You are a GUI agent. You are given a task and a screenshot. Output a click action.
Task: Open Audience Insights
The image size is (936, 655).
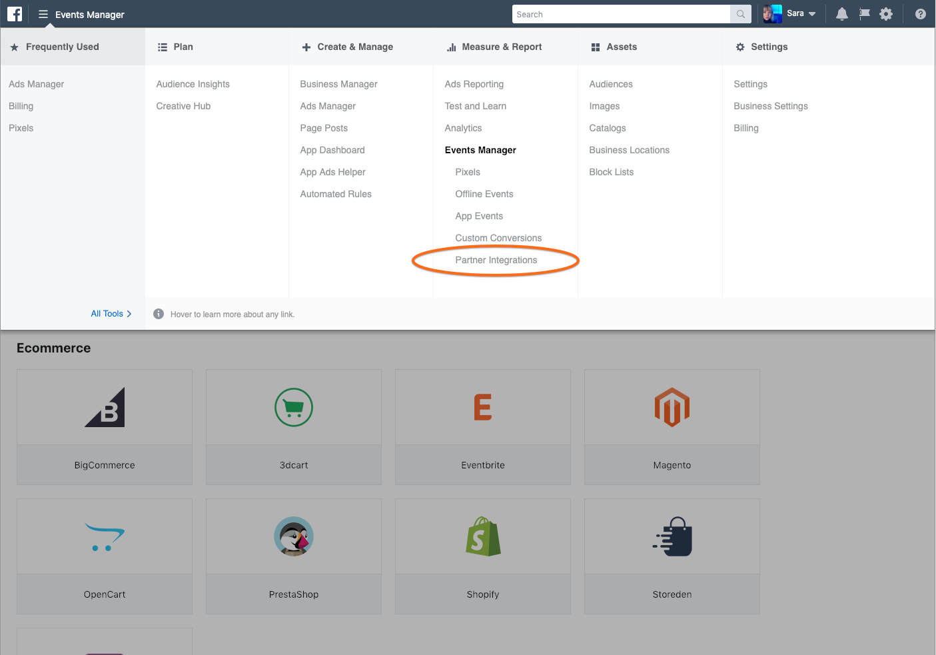coord(193,84)
